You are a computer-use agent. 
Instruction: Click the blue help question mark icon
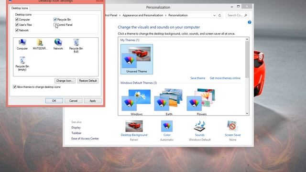pyautogui.click(x=250, y=22)
